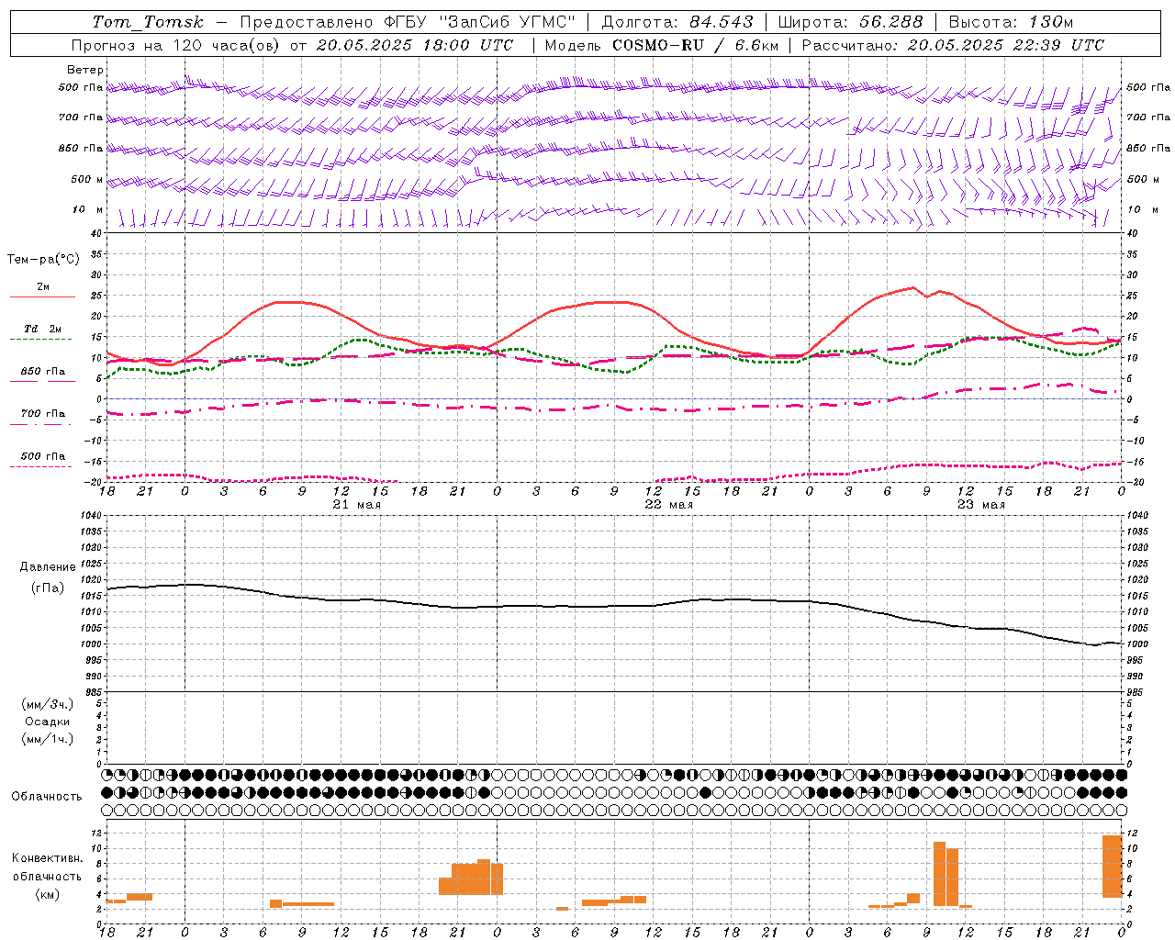Click the '(гПа)' pressure unit label
1175x940 pixels.
coord(48,588)
